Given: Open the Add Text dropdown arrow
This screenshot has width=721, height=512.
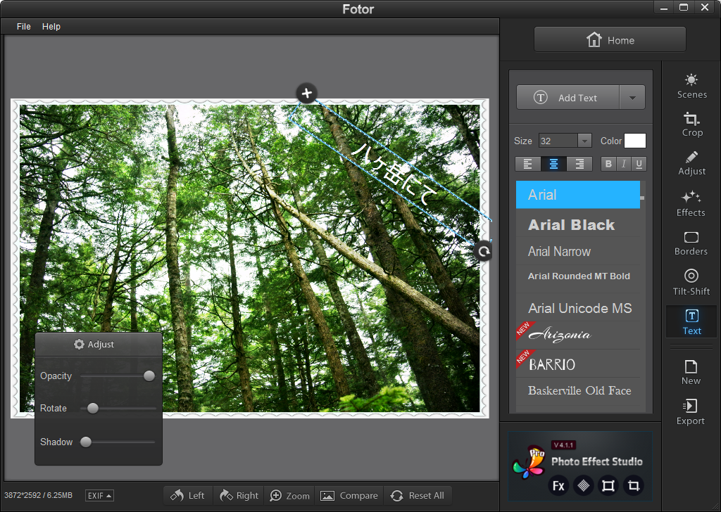Looking at the screenshot, I should pyautogui.click(x=632, y=97).
